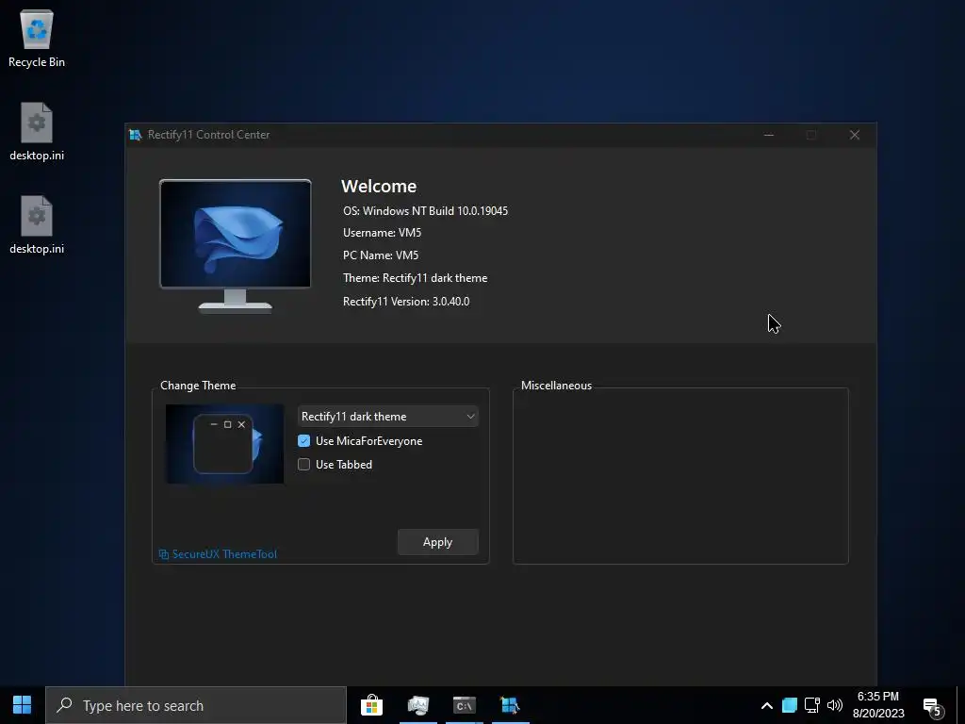Screen dimensions: 965x724
Task: Click the Welcome monitor preview image
Action: [235, 246]
